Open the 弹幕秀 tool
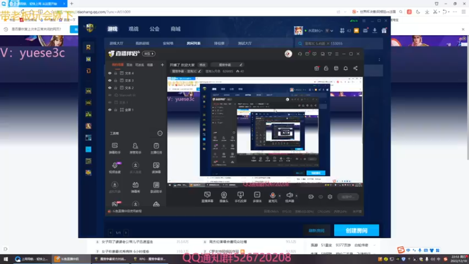Screen dimensions: 469x264 click(135, 187)
